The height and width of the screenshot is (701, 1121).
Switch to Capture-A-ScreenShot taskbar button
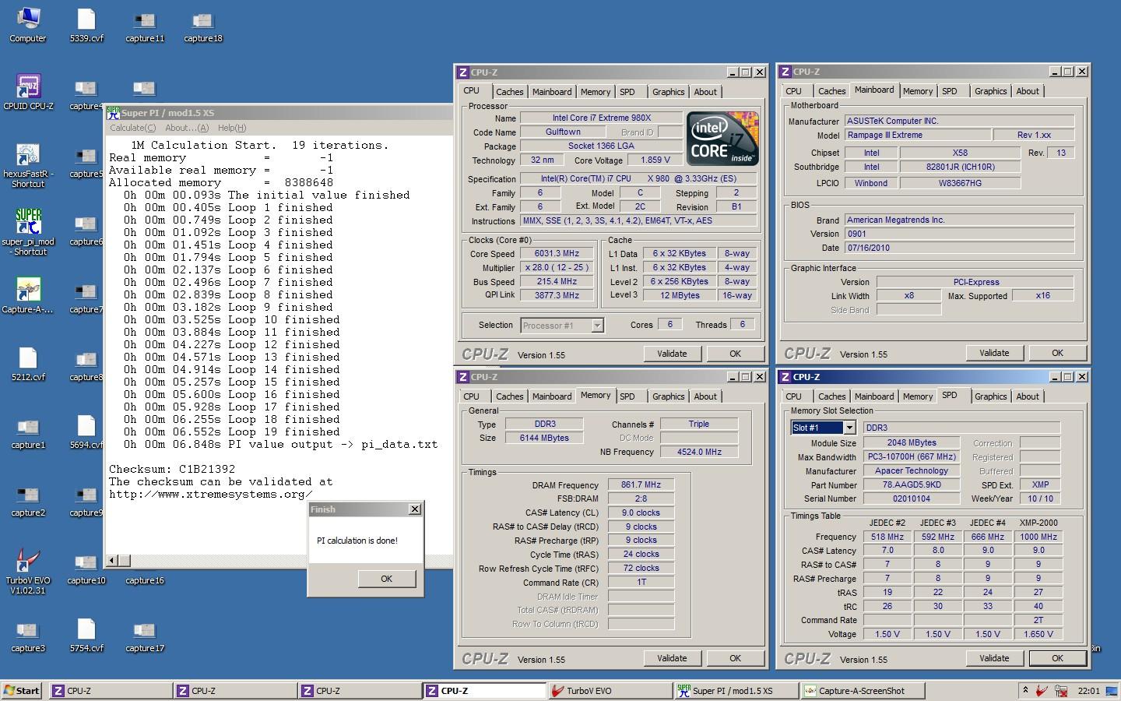(862, 691)
